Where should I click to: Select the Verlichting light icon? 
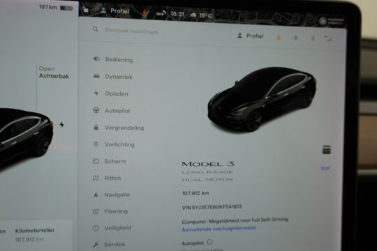click(96, 144)
